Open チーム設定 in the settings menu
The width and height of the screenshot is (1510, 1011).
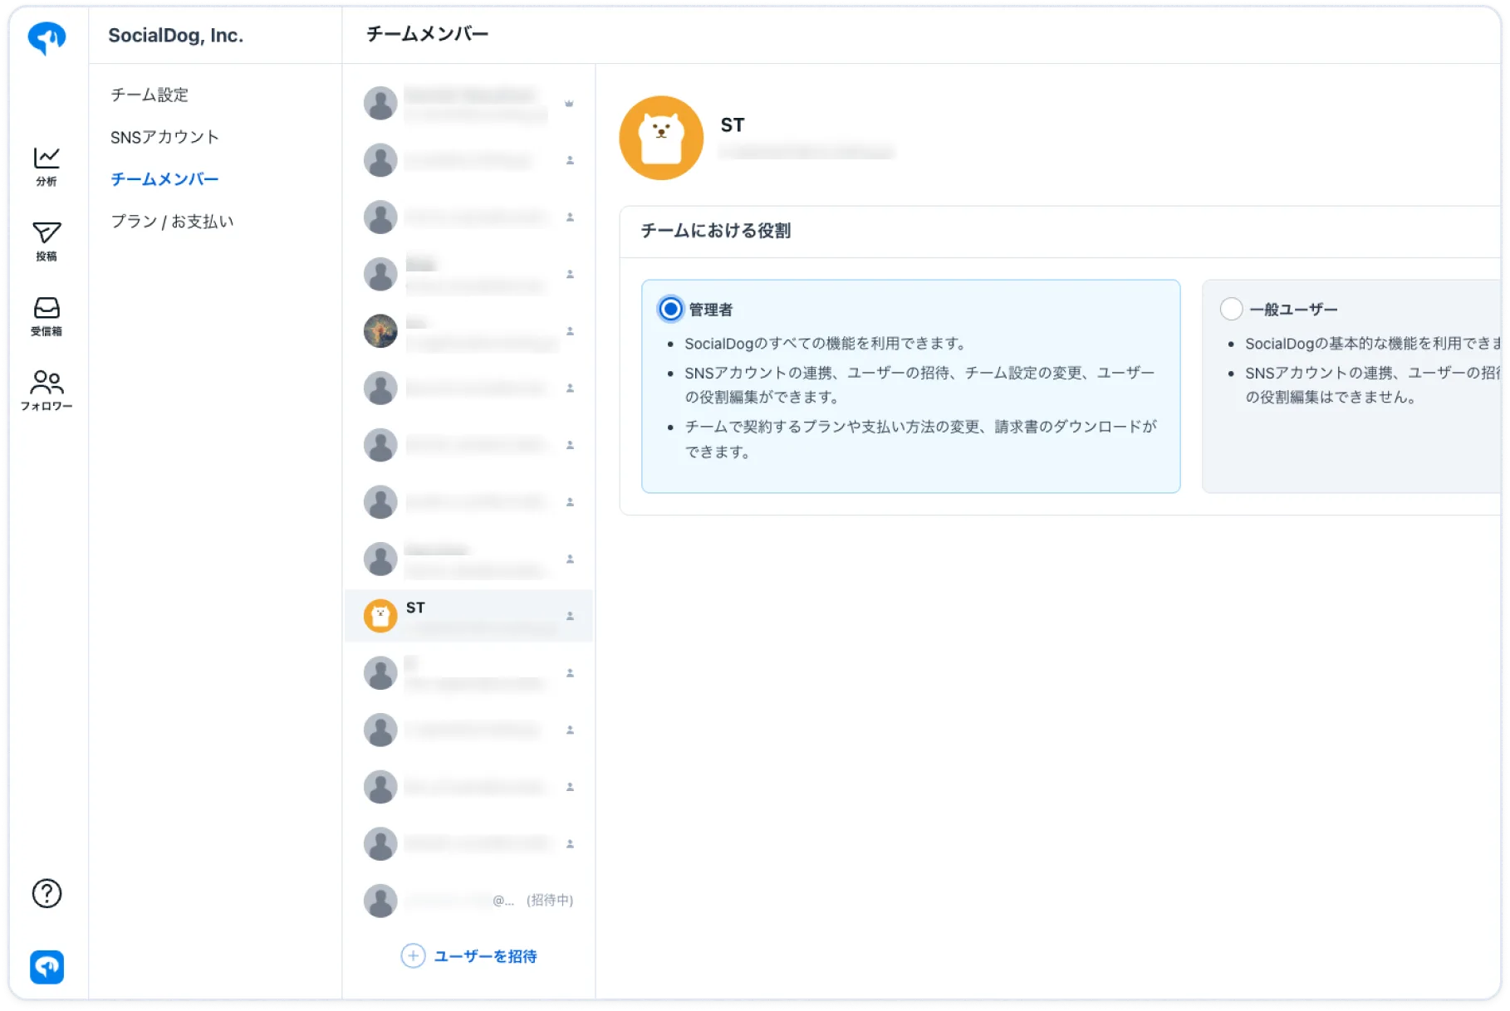(150, 95)
